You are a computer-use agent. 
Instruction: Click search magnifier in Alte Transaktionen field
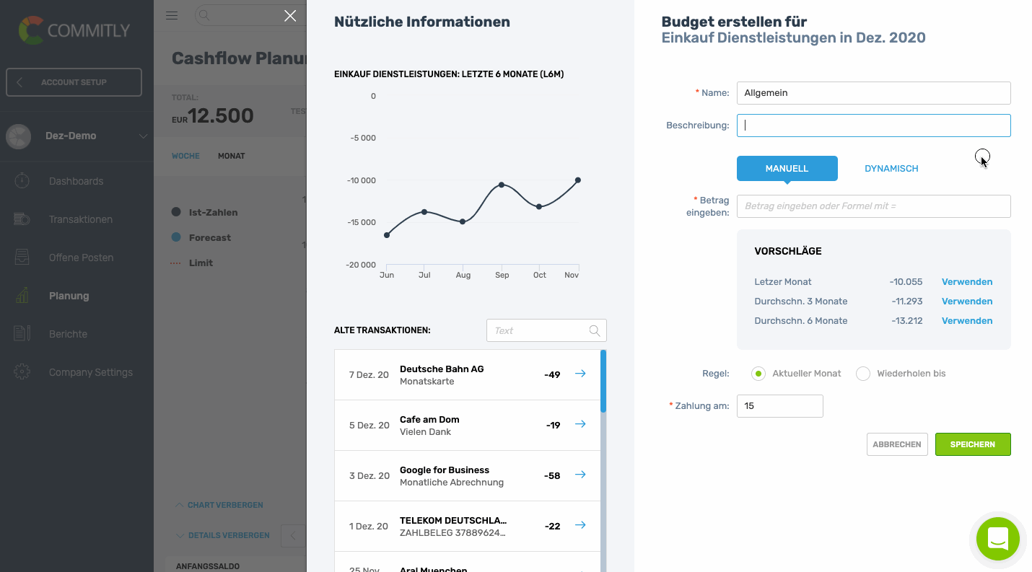click(595, 330)
